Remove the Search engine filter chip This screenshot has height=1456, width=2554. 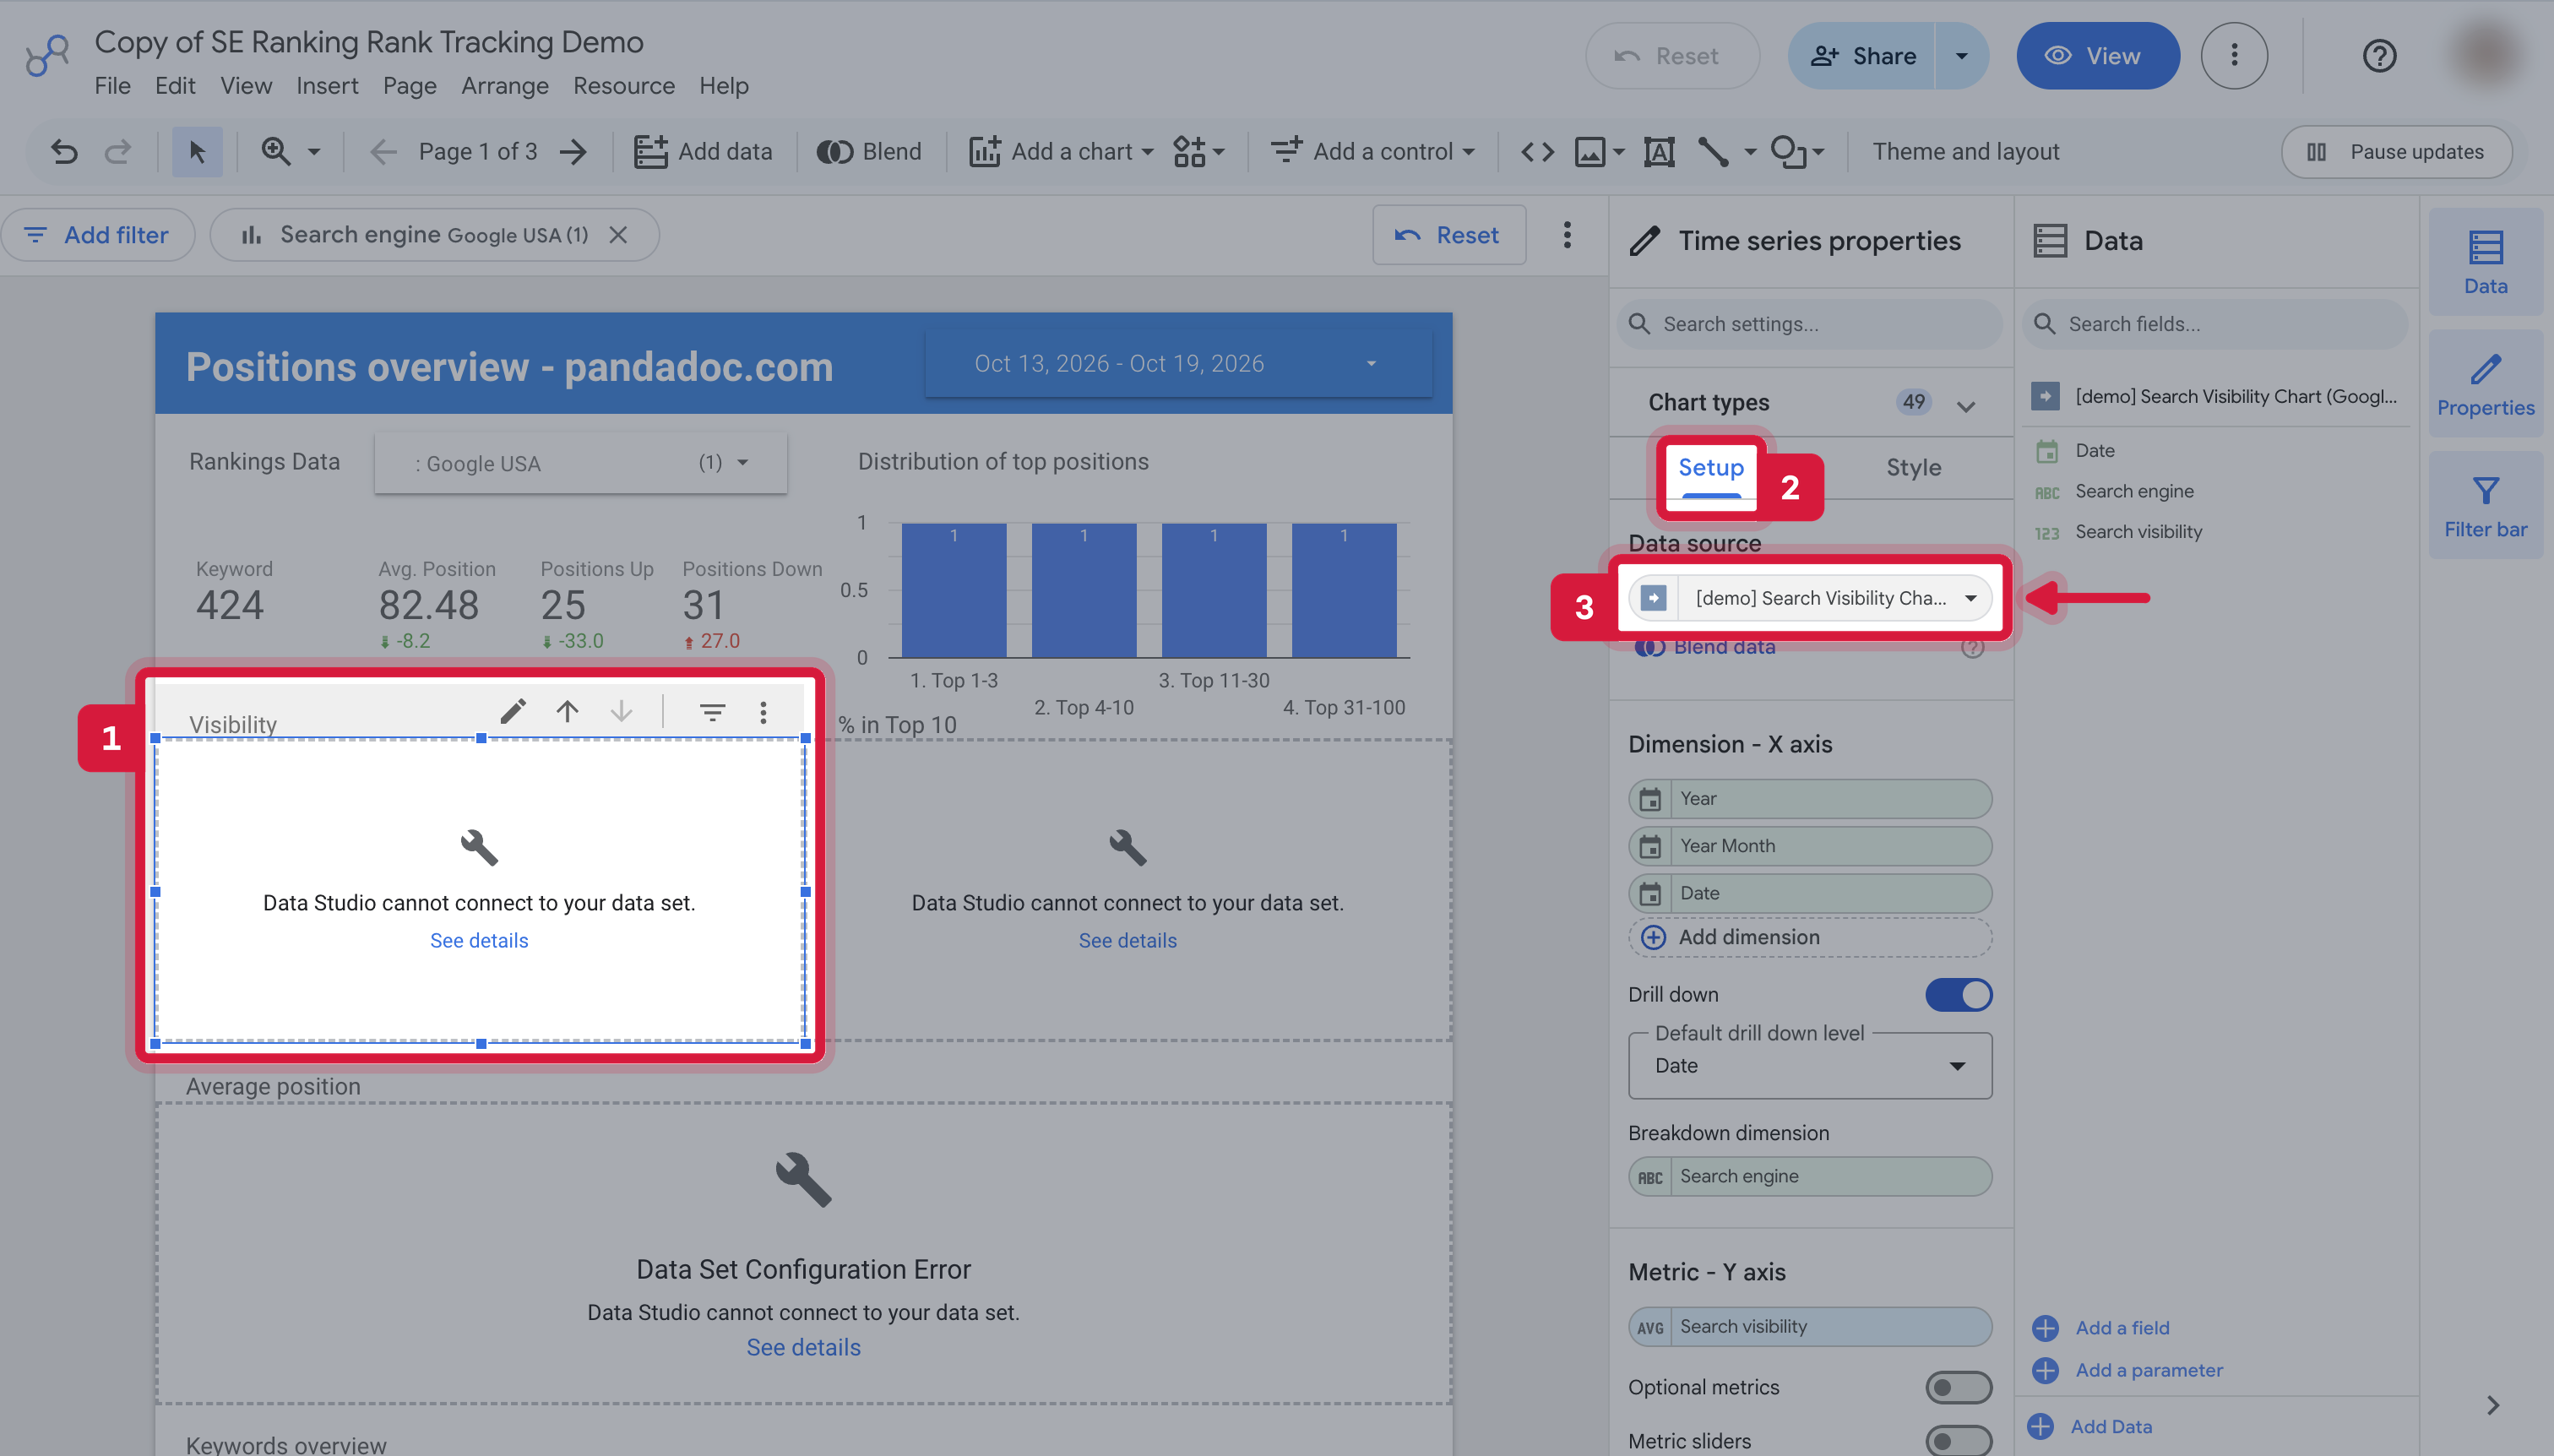(618, 235)
